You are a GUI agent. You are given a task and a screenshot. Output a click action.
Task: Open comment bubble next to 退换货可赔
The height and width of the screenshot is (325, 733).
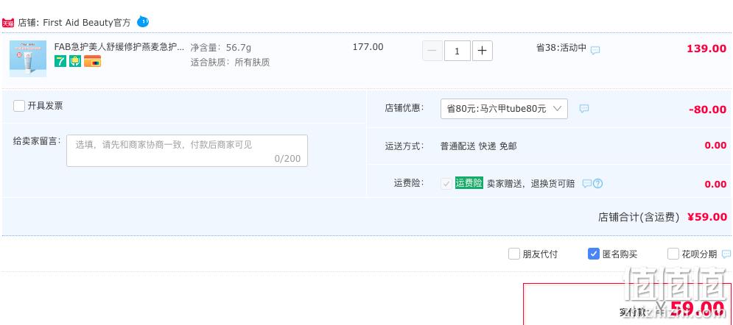point(586,184)
